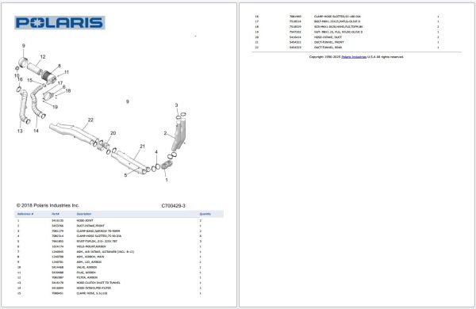Click callout 11 beside the airbox
Screen dimensions: 476x309
tap(67, 72)
